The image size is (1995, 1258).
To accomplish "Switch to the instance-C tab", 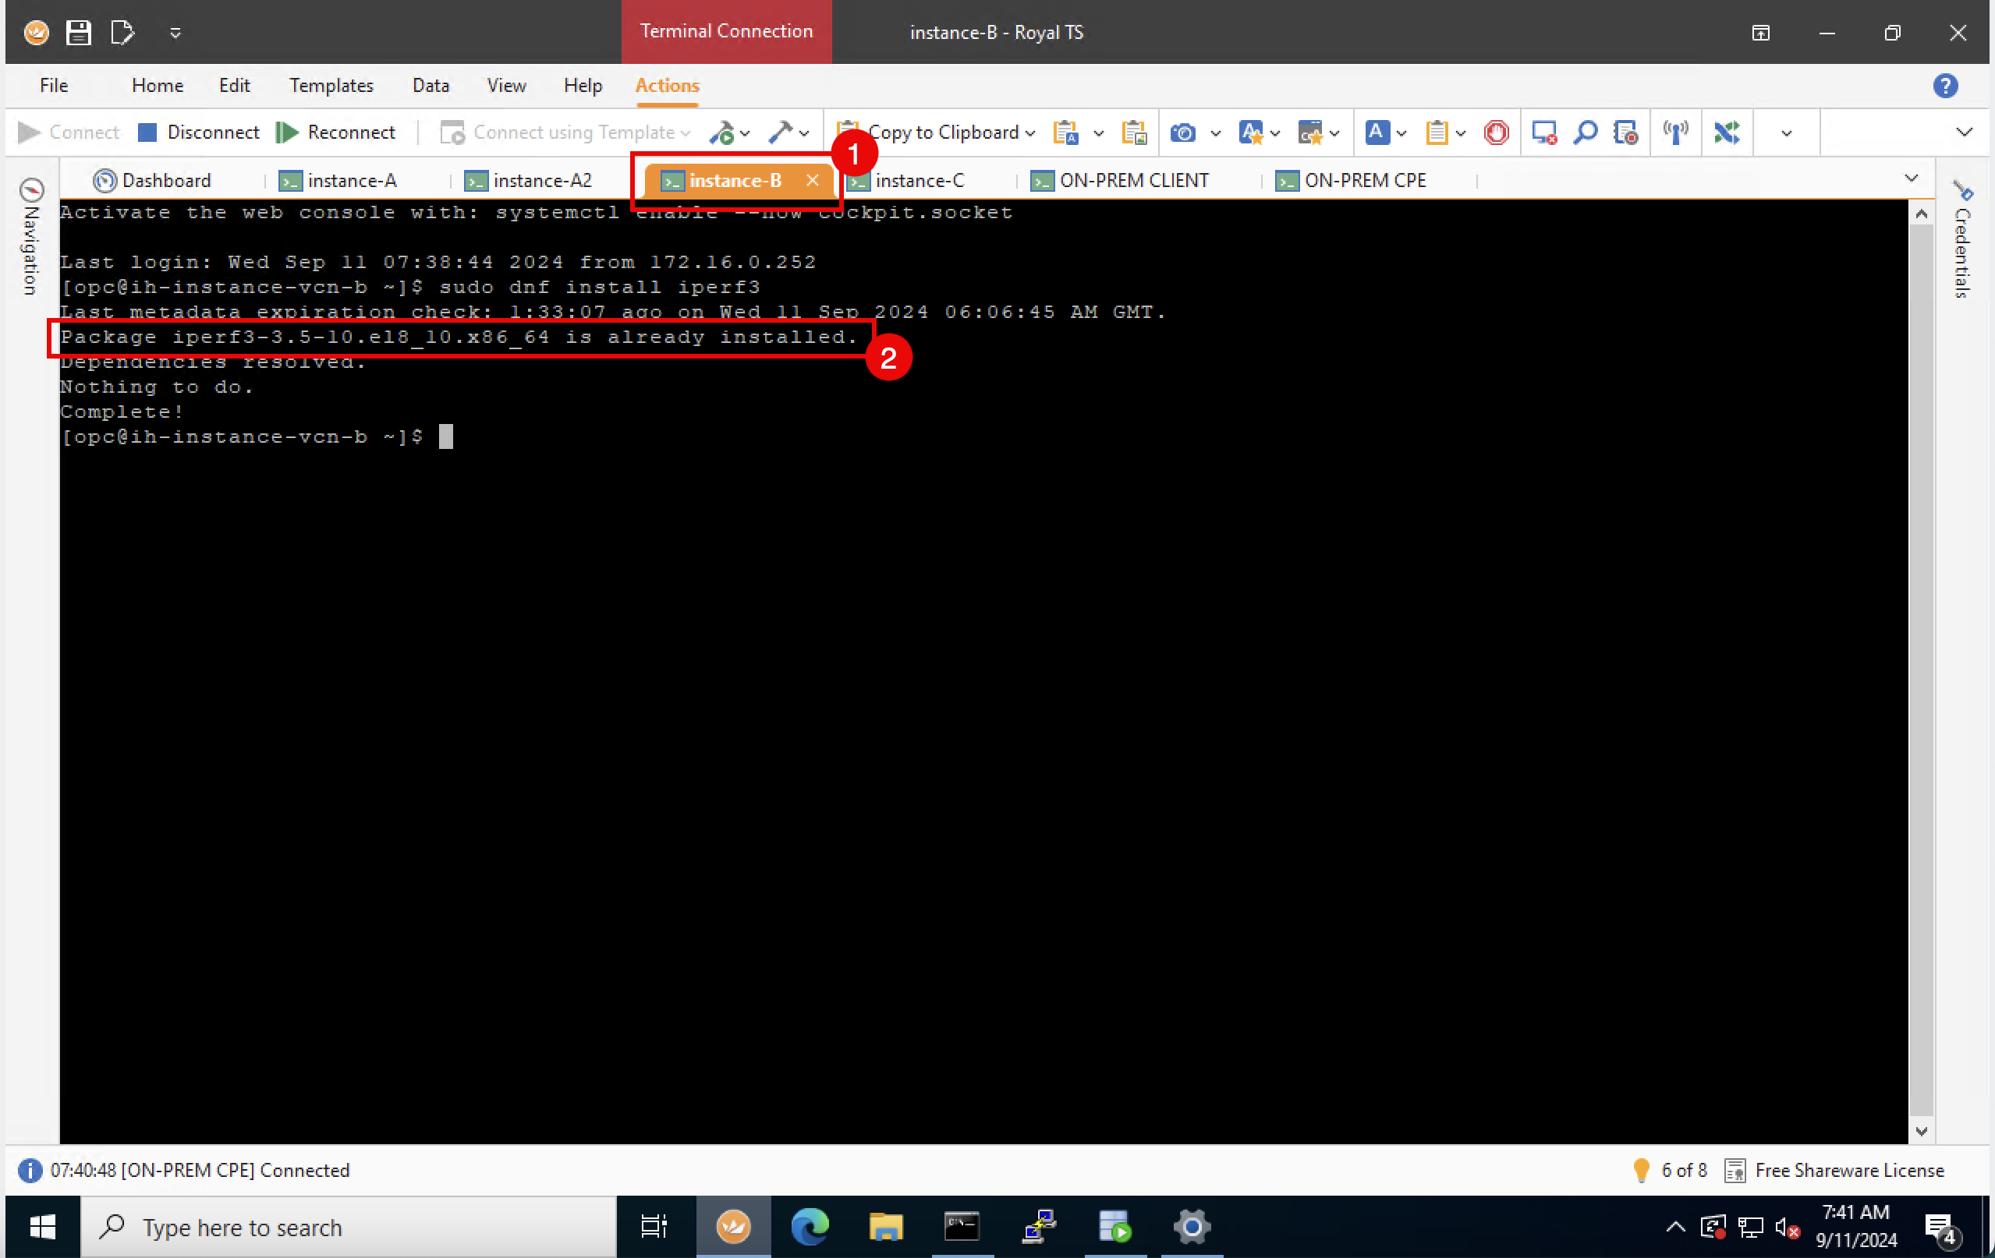I will tap(919, 181).
